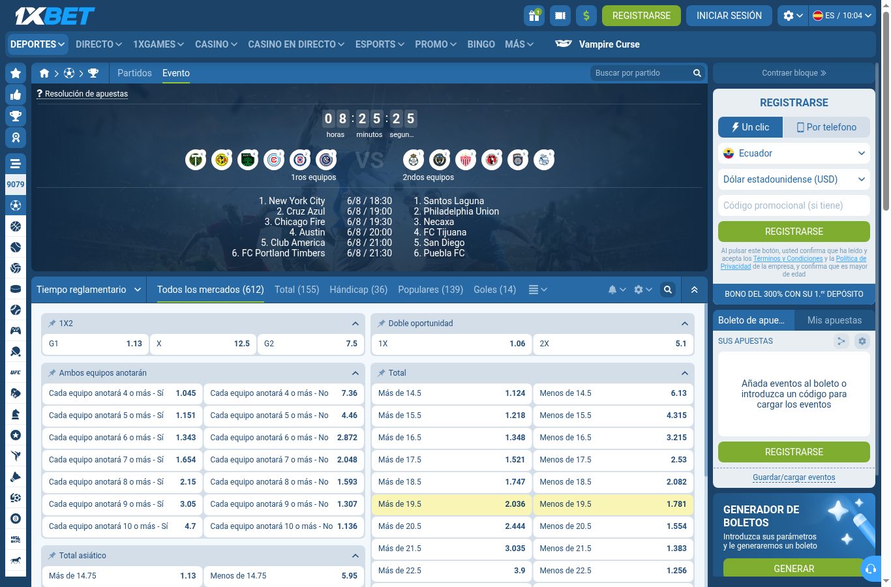Screen dimensions: 891x587
Task: Select the billiards eight-ball icon
Action: [x=16, y=519]
